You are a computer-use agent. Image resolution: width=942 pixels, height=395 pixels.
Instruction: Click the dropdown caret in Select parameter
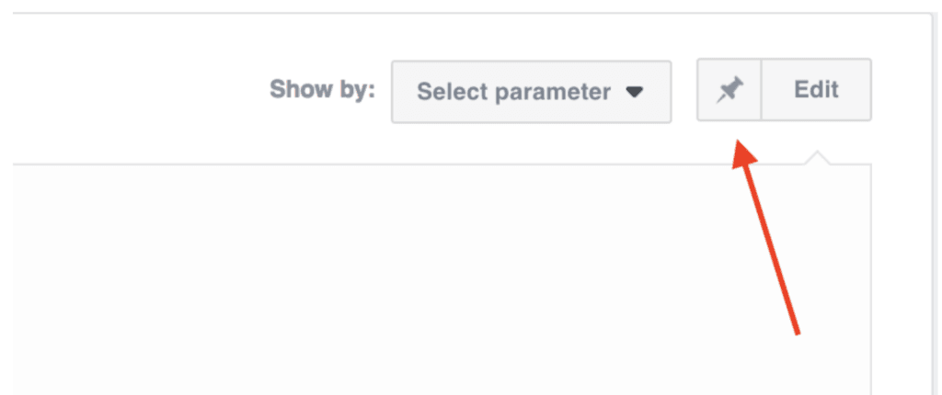coord(635,92)
